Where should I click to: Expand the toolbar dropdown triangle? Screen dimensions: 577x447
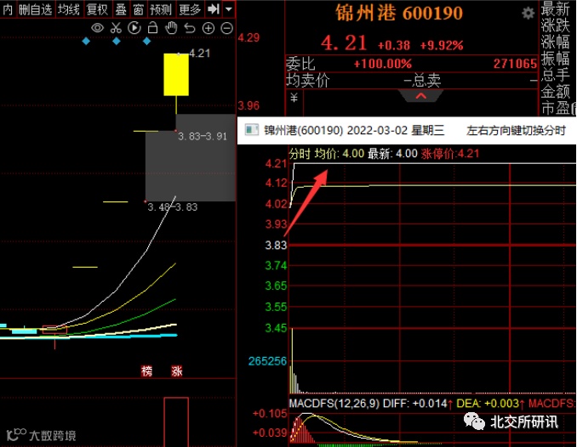pos(229,8)
